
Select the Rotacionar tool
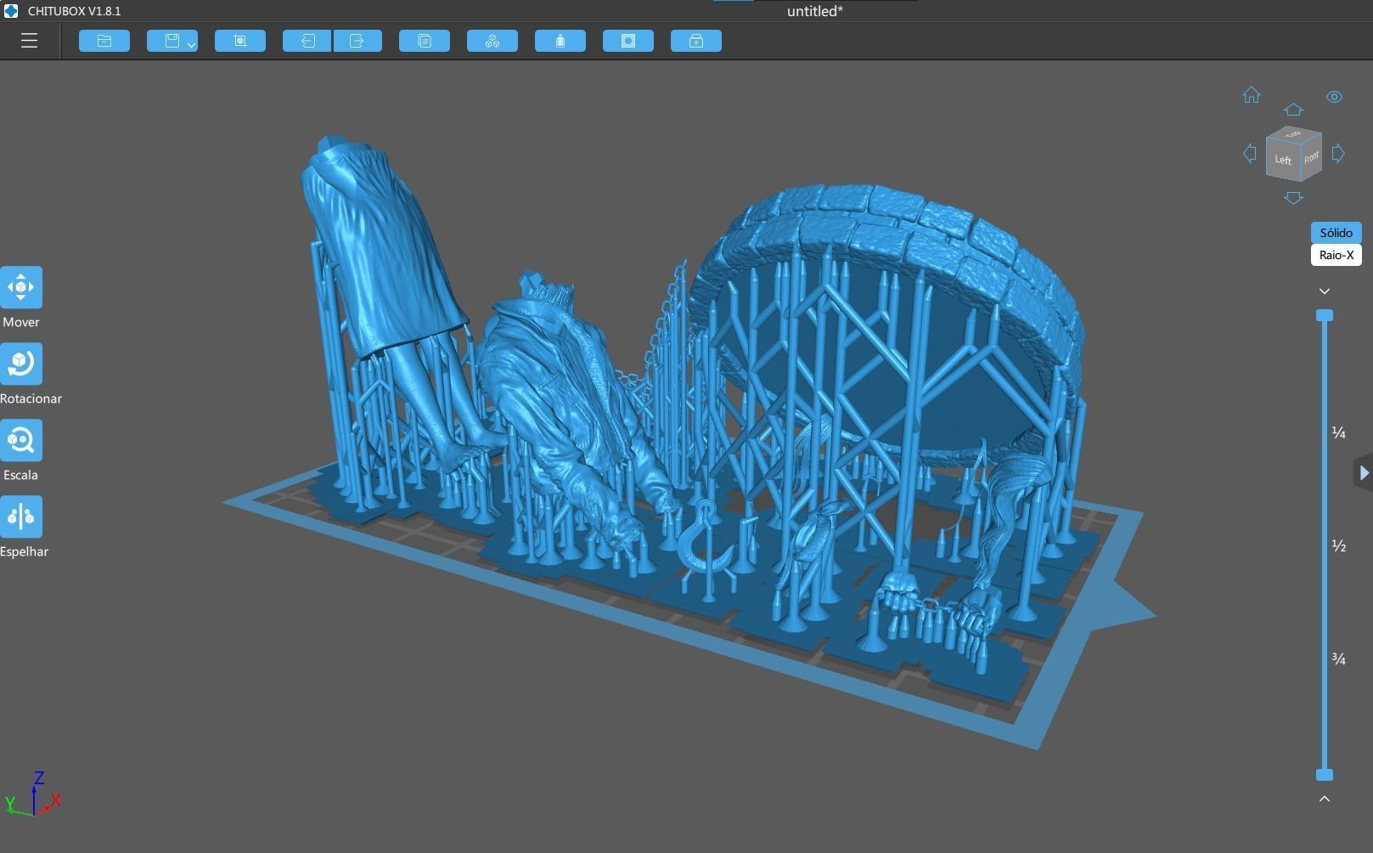(21, 364)
